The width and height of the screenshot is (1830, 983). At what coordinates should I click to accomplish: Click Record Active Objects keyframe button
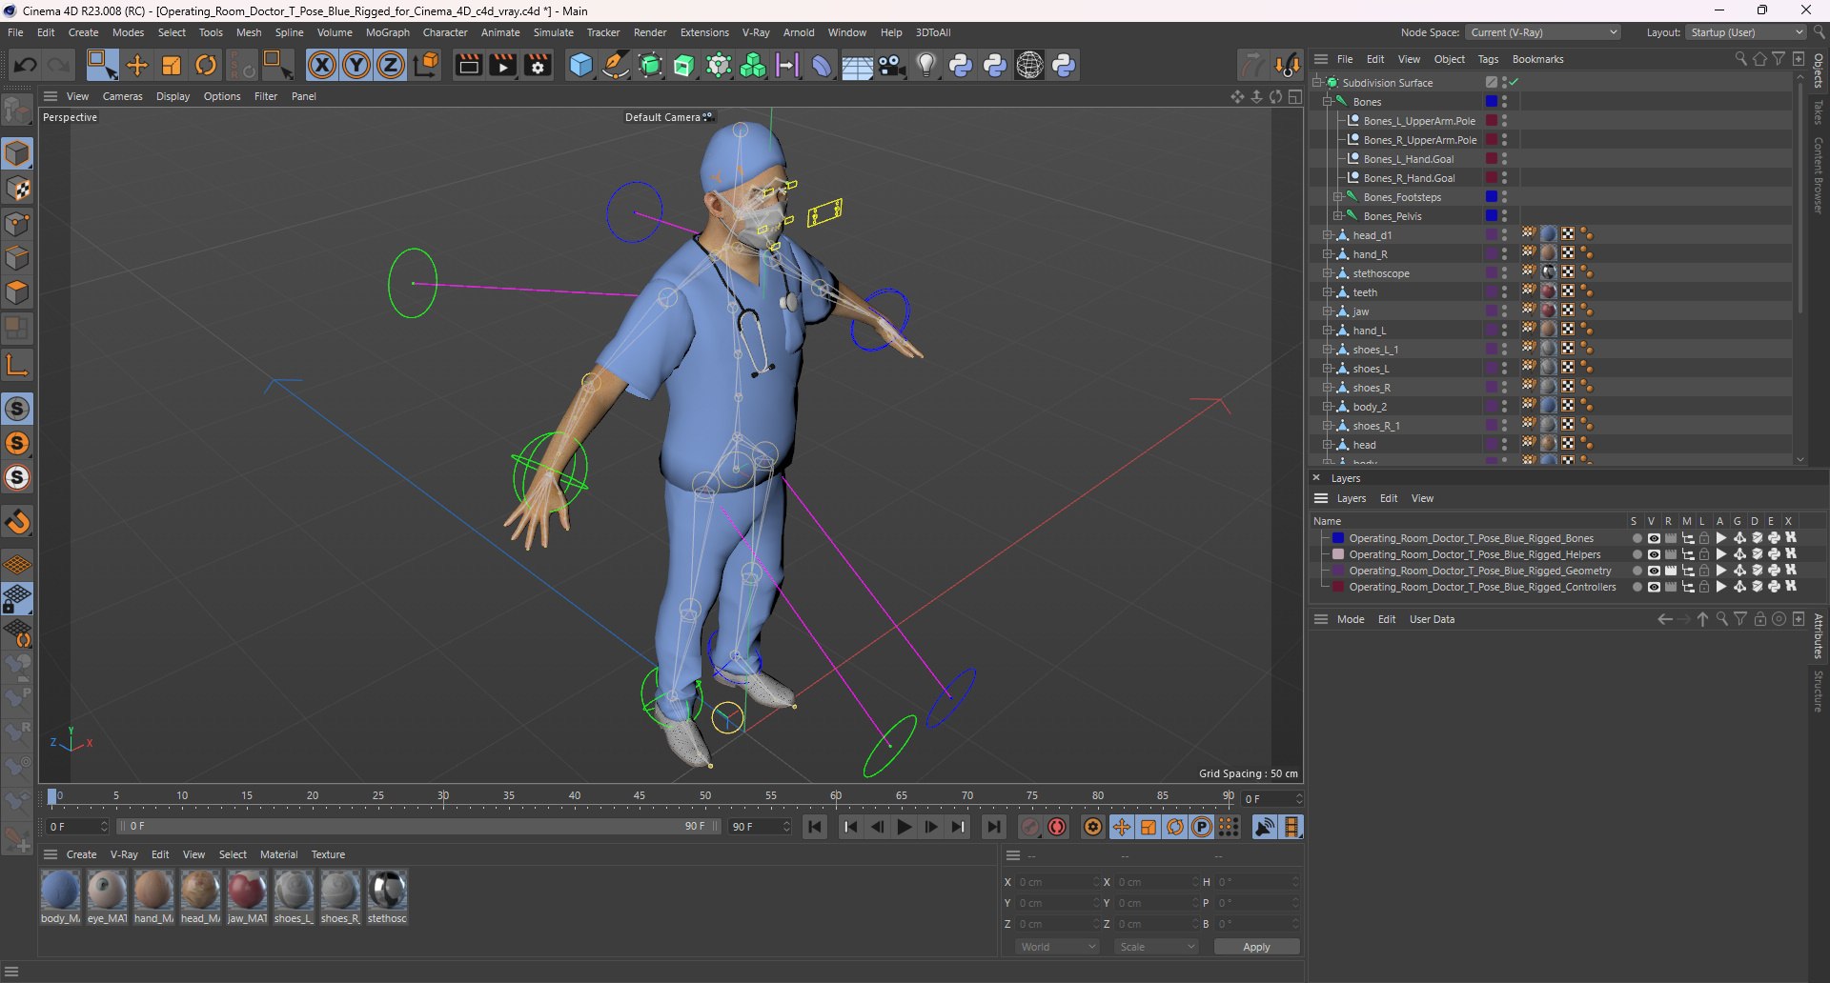(x=1030, y=827)
